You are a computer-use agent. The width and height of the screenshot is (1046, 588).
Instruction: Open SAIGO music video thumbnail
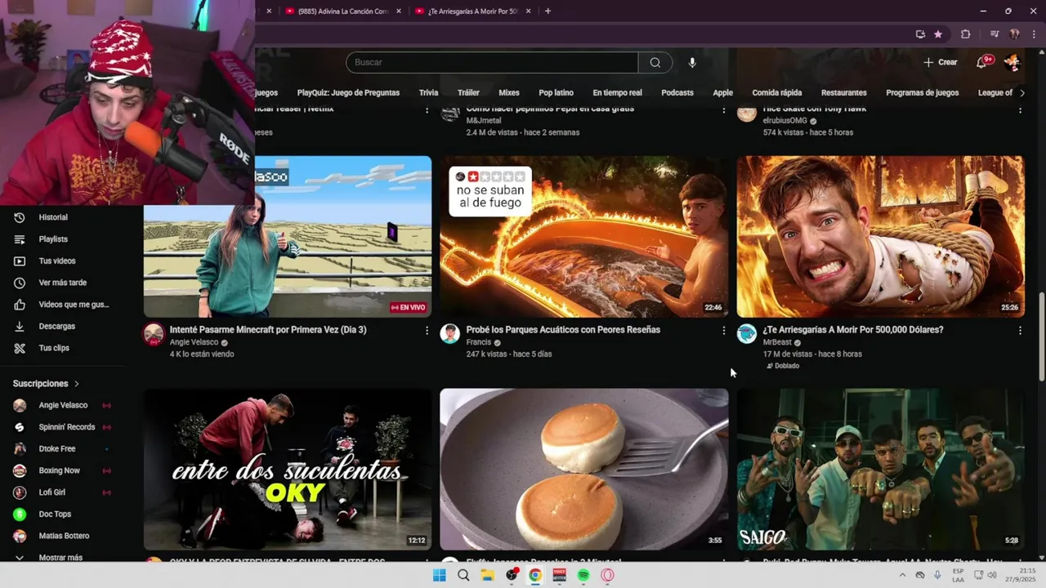(x=880, y=470)
